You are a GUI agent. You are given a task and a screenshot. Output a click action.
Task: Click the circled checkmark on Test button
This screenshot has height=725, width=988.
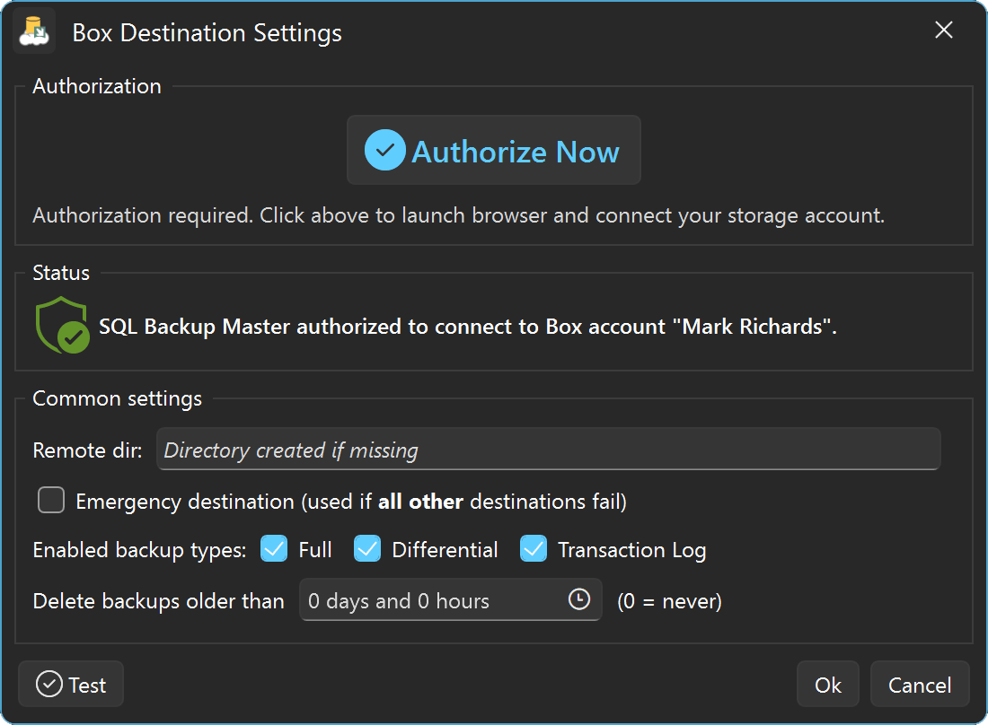click(48, 684)
